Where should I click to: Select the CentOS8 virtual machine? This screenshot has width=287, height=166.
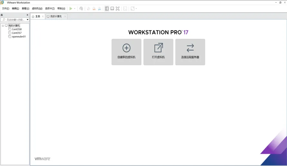tap(17, 29)
